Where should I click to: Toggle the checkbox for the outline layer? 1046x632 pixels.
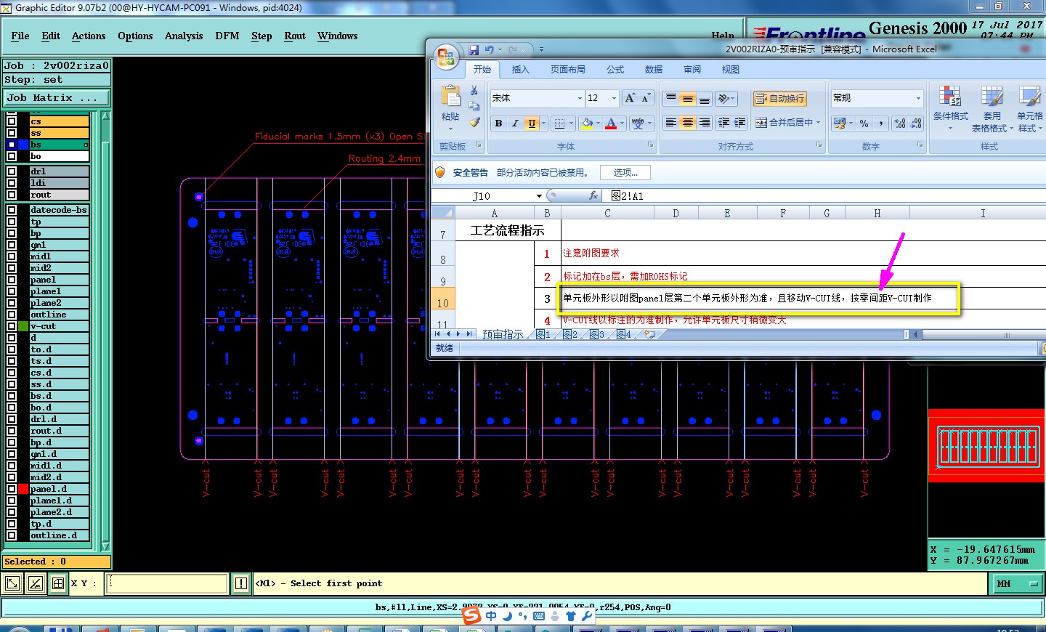tap(12, 315)
